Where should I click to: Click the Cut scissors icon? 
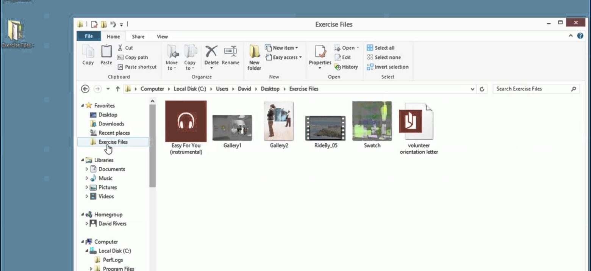coord(120,48)
